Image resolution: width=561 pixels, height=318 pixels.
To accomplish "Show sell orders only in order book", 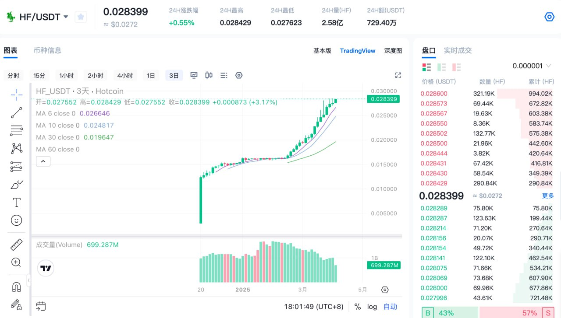I will 456,67.
